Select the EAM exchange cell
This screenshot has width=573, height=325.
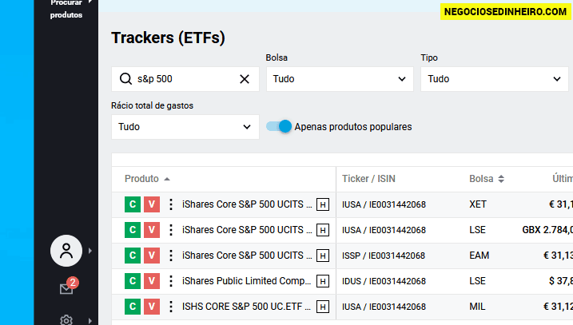479,256
